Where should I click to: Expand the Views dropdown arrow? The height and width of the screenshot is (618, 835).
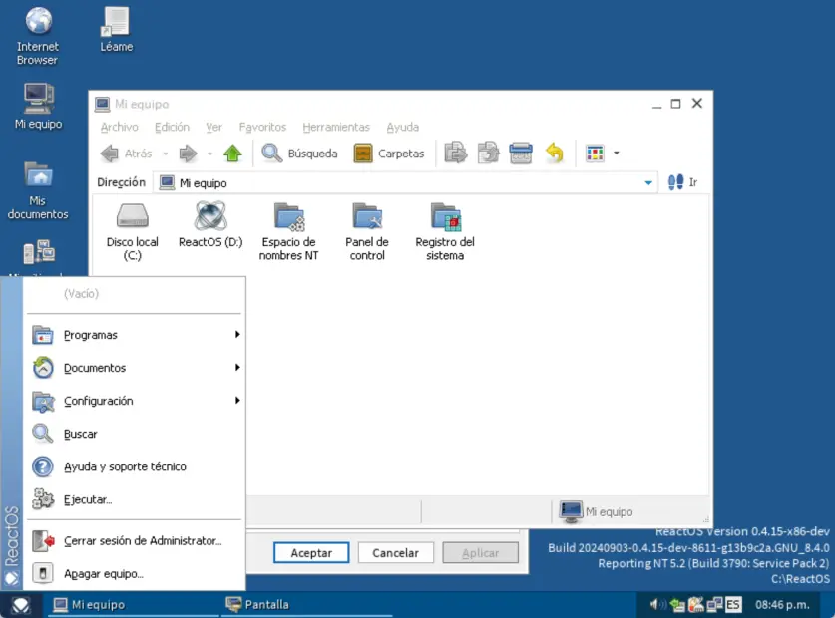tap(617, 154)
